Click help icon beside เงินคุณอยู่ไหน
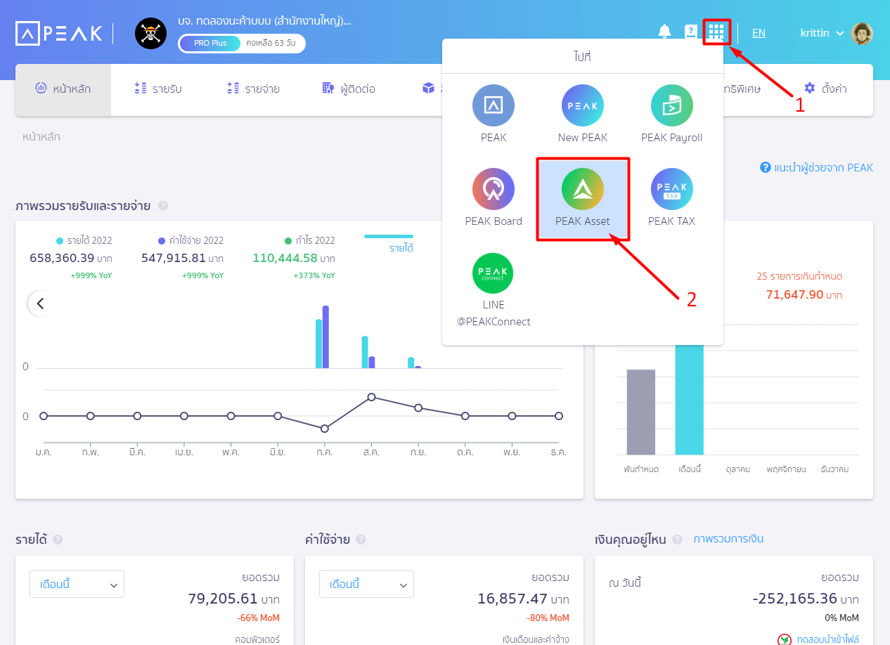This screenshot has width=890, height=645. click(x=677, y=540)
